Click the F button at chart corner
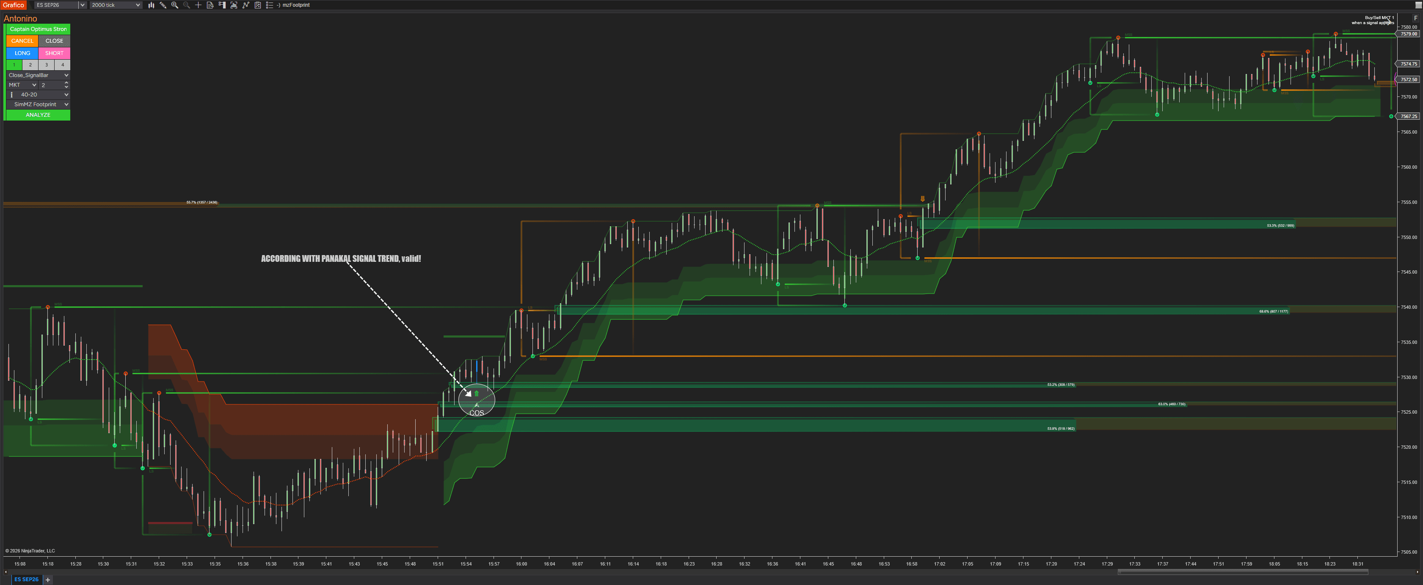This screenshot has width=1423, height=585. click(x=1415, y=18)
